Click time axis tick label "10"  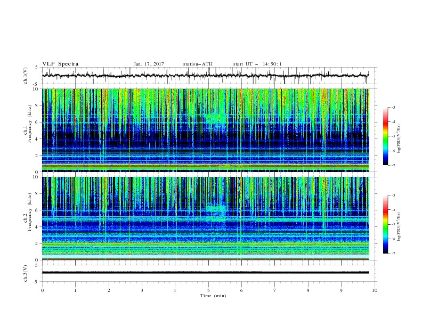click(375, 290)
